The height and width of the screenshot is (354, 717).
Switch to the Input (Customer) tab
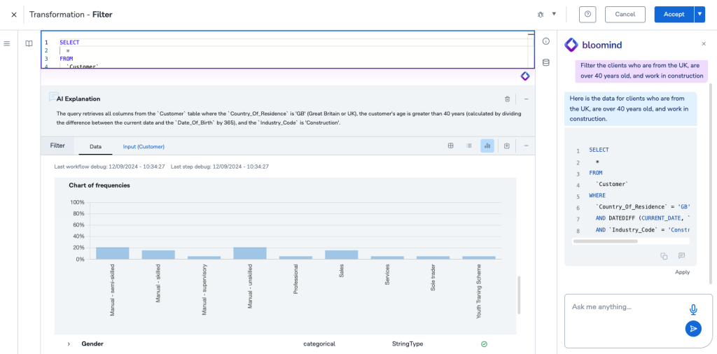point(144,146)
